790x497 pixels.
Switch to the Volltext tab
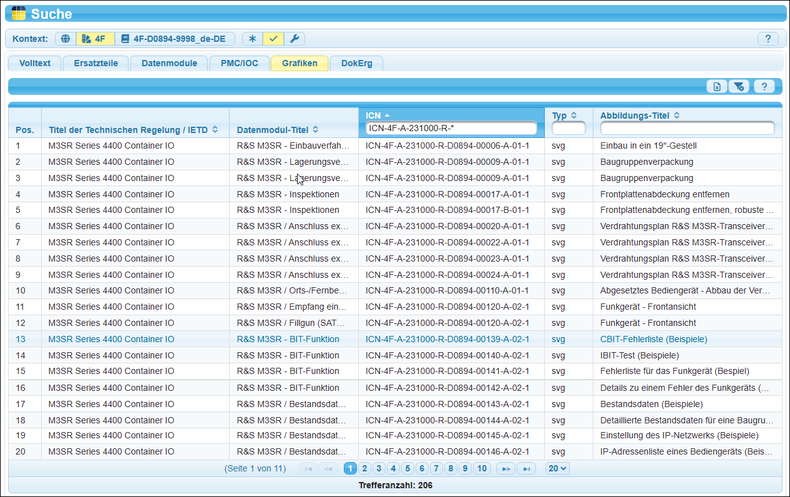(x=35, y=63)
